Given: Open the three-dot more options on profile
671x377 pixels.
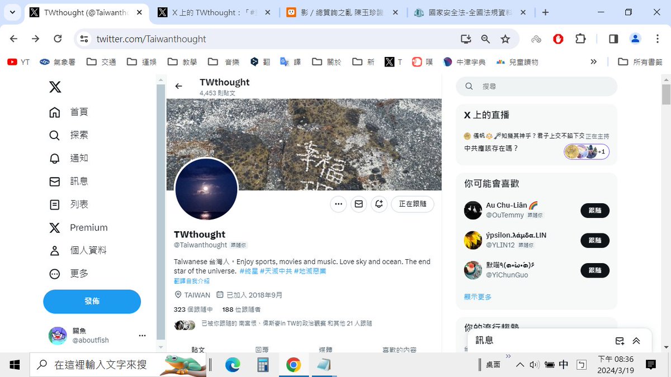Looking at the screenshot, I should pyautogui.click(x=338, y=204).
